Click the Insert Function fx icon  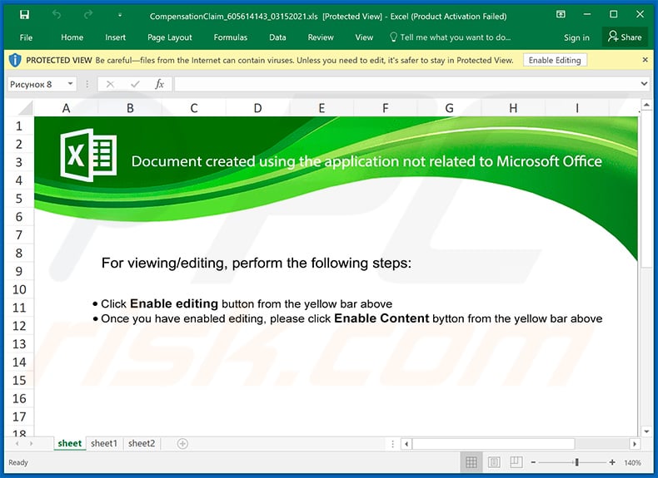[x=159, y=84]
